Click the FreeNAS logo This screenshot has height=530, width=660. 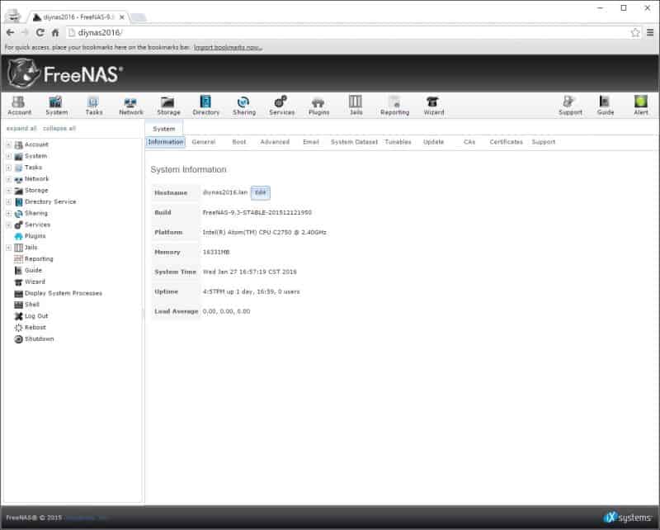click(65, 73)
